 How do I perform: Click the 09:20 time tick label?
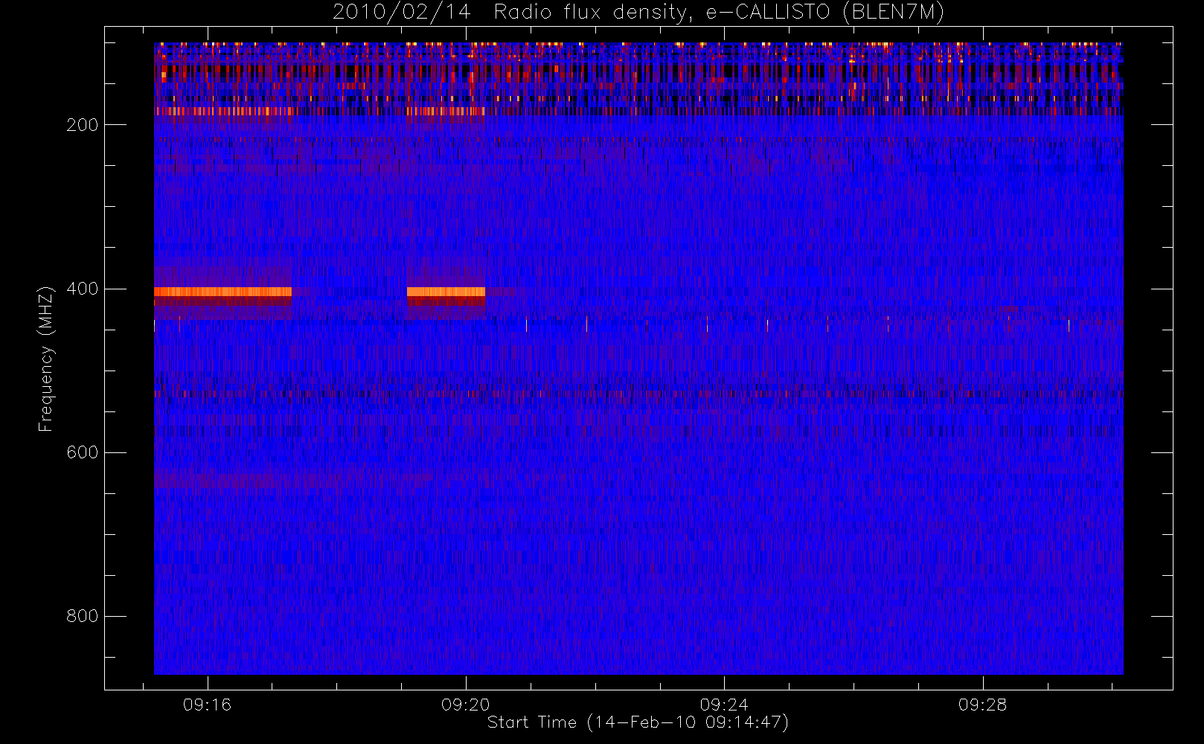pos(466,705)
